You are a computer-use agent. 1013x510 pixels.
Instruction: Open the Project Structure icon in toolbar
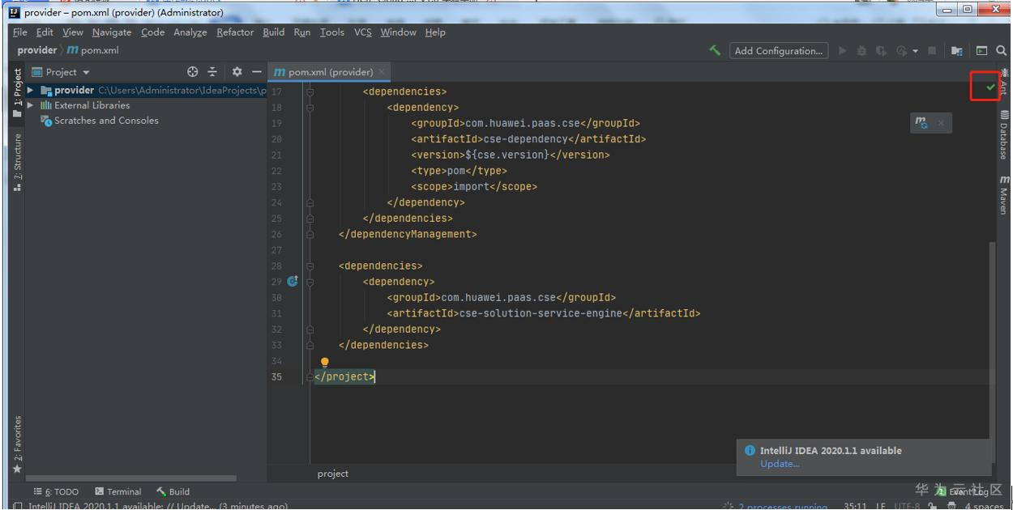tap(956, 51)
